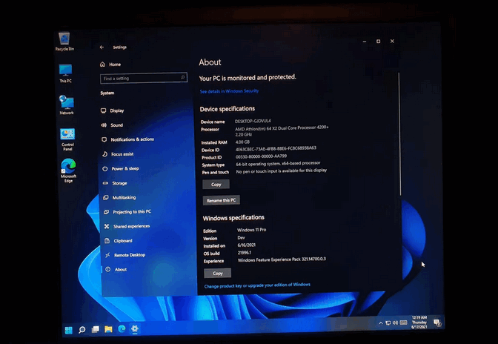Open Sound settings
Screen dimensions: 498x344
point(112,125)
